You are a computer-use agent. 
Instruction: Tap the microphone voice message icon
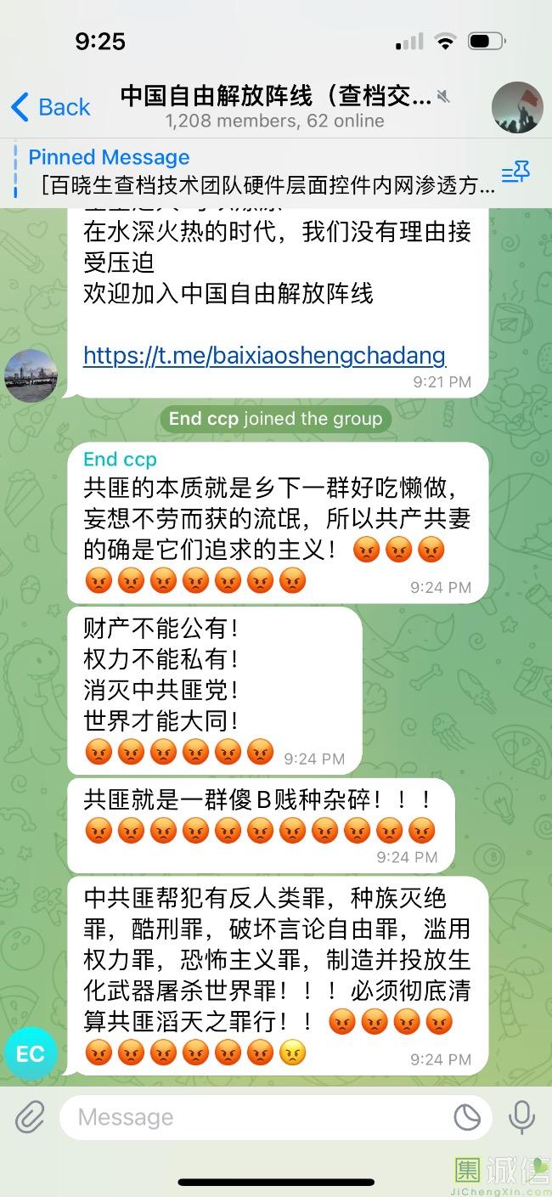click(x=521, y=1116)
